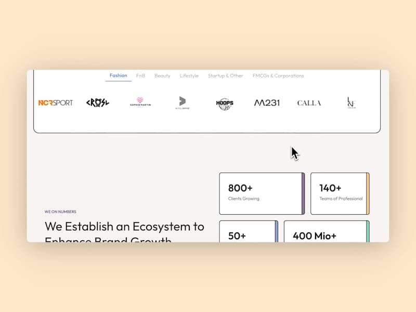Viewport: 416px width, 312px height.
Task: Open the Startup & Other tab
Action: [226, 76]
